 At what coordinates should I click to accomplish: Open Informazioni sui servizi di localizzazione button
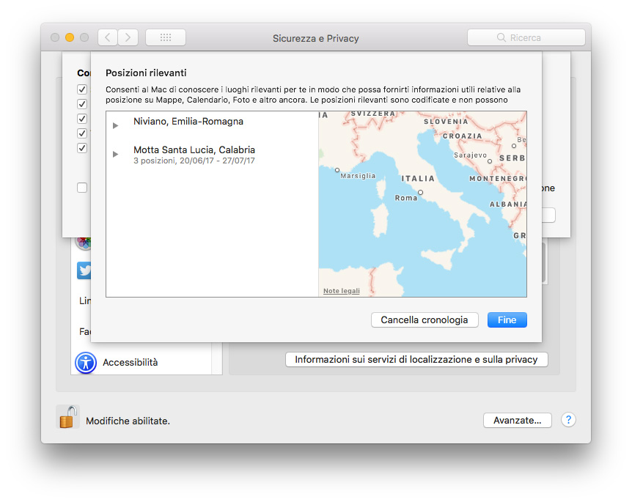416,359
